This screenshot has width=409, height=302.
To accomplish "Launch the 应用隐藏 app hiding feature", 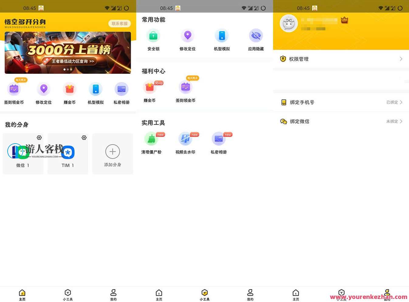I will 256,36.
